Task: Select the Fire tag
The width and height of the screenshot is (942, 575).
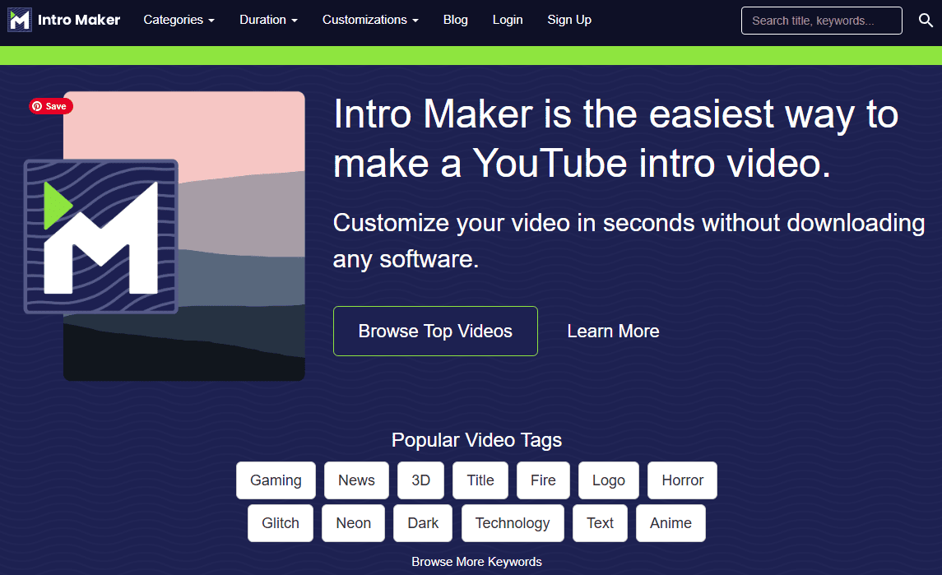Action: point(543,480)
